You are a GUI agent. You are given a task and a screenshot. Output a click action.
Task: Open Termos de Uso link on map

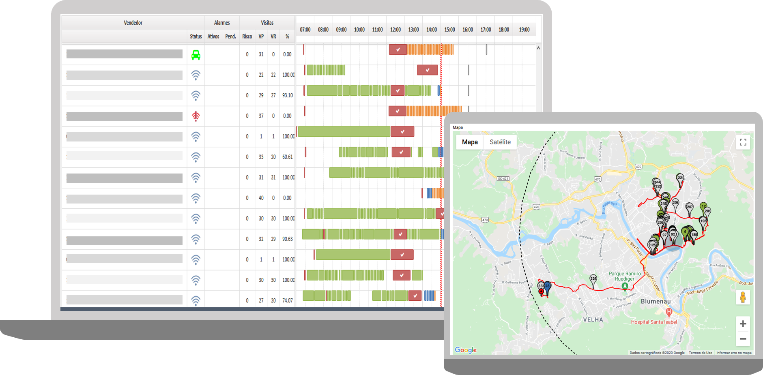tap(700, 353)
